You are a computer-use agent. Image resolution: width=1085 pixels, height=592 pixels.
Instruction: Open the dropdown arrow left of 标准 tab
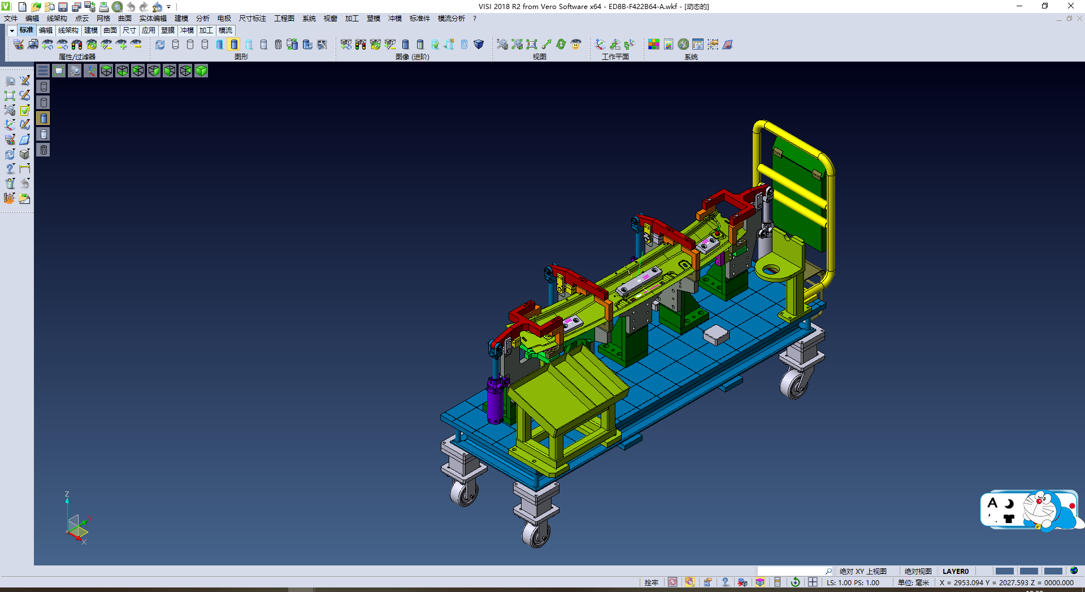click(x=12, y=31)
